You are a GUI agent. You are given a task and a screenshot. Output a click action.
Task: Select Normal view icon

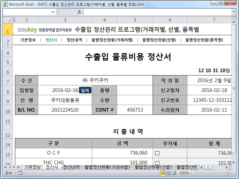[x=163, y=173]
